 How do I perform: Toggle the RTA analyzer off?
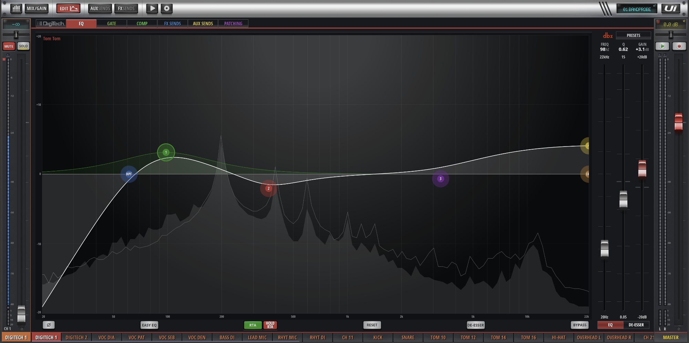pyautogui.click(x=253, y=325)
